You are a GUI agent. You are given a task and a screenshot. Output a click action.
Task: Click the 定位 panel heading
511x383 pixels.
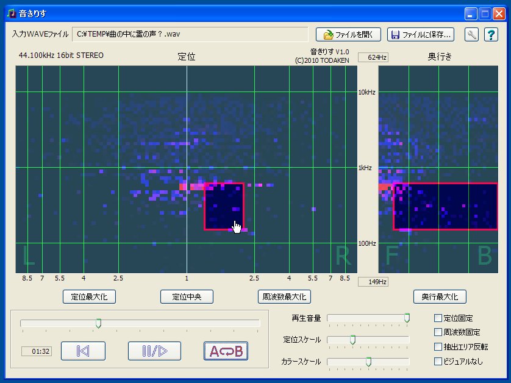click(x=187, y=57)
